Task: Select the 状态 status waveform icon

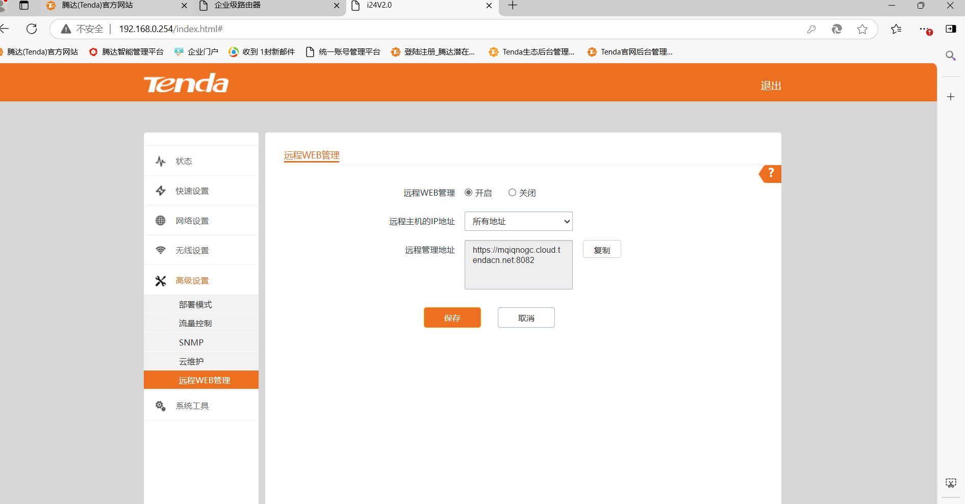Action: pyautogui.click(x=160, y=161)
